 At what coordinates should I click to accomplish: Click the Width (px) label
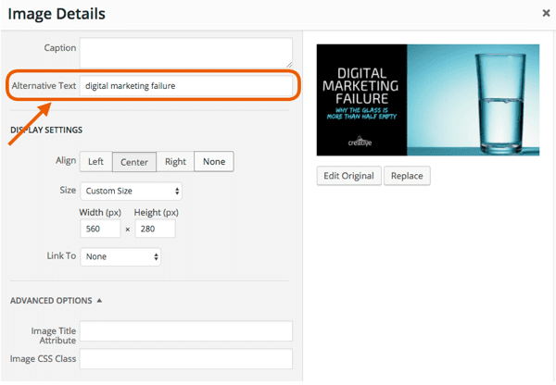click(x=100, y=213)
